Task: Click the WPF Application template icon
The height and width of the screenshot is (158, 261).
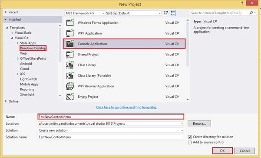Action: [70, 33]
